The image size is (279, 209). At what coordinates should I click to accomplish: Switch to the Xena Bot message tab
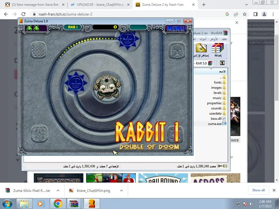click(35, 5)
